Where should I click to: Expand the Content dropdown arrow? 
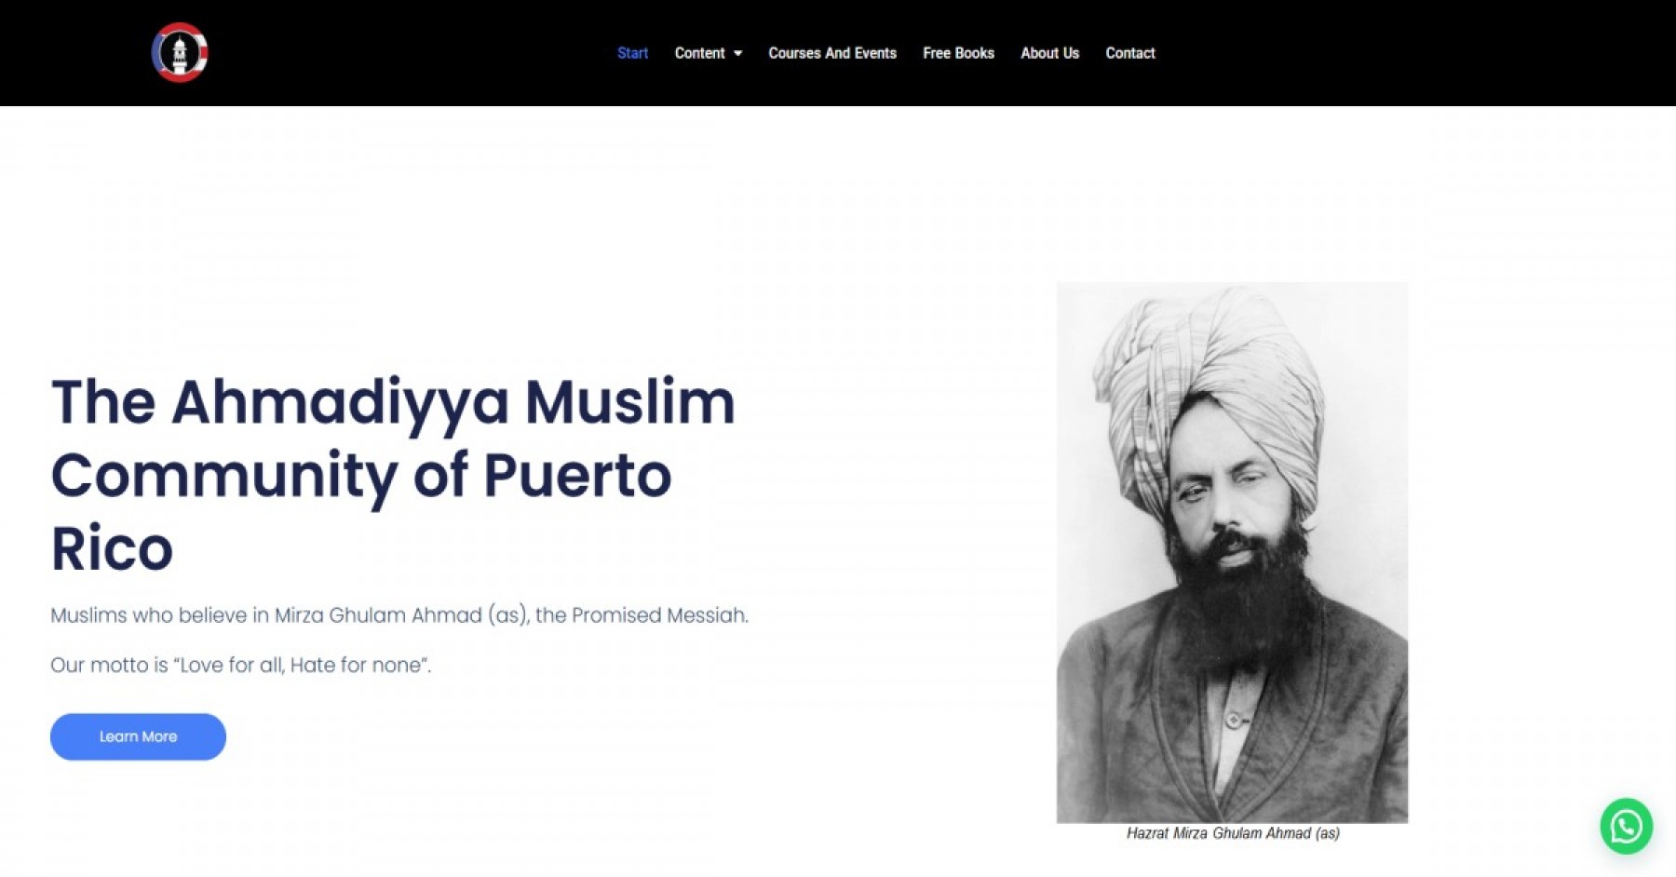[x=738, y=54]
